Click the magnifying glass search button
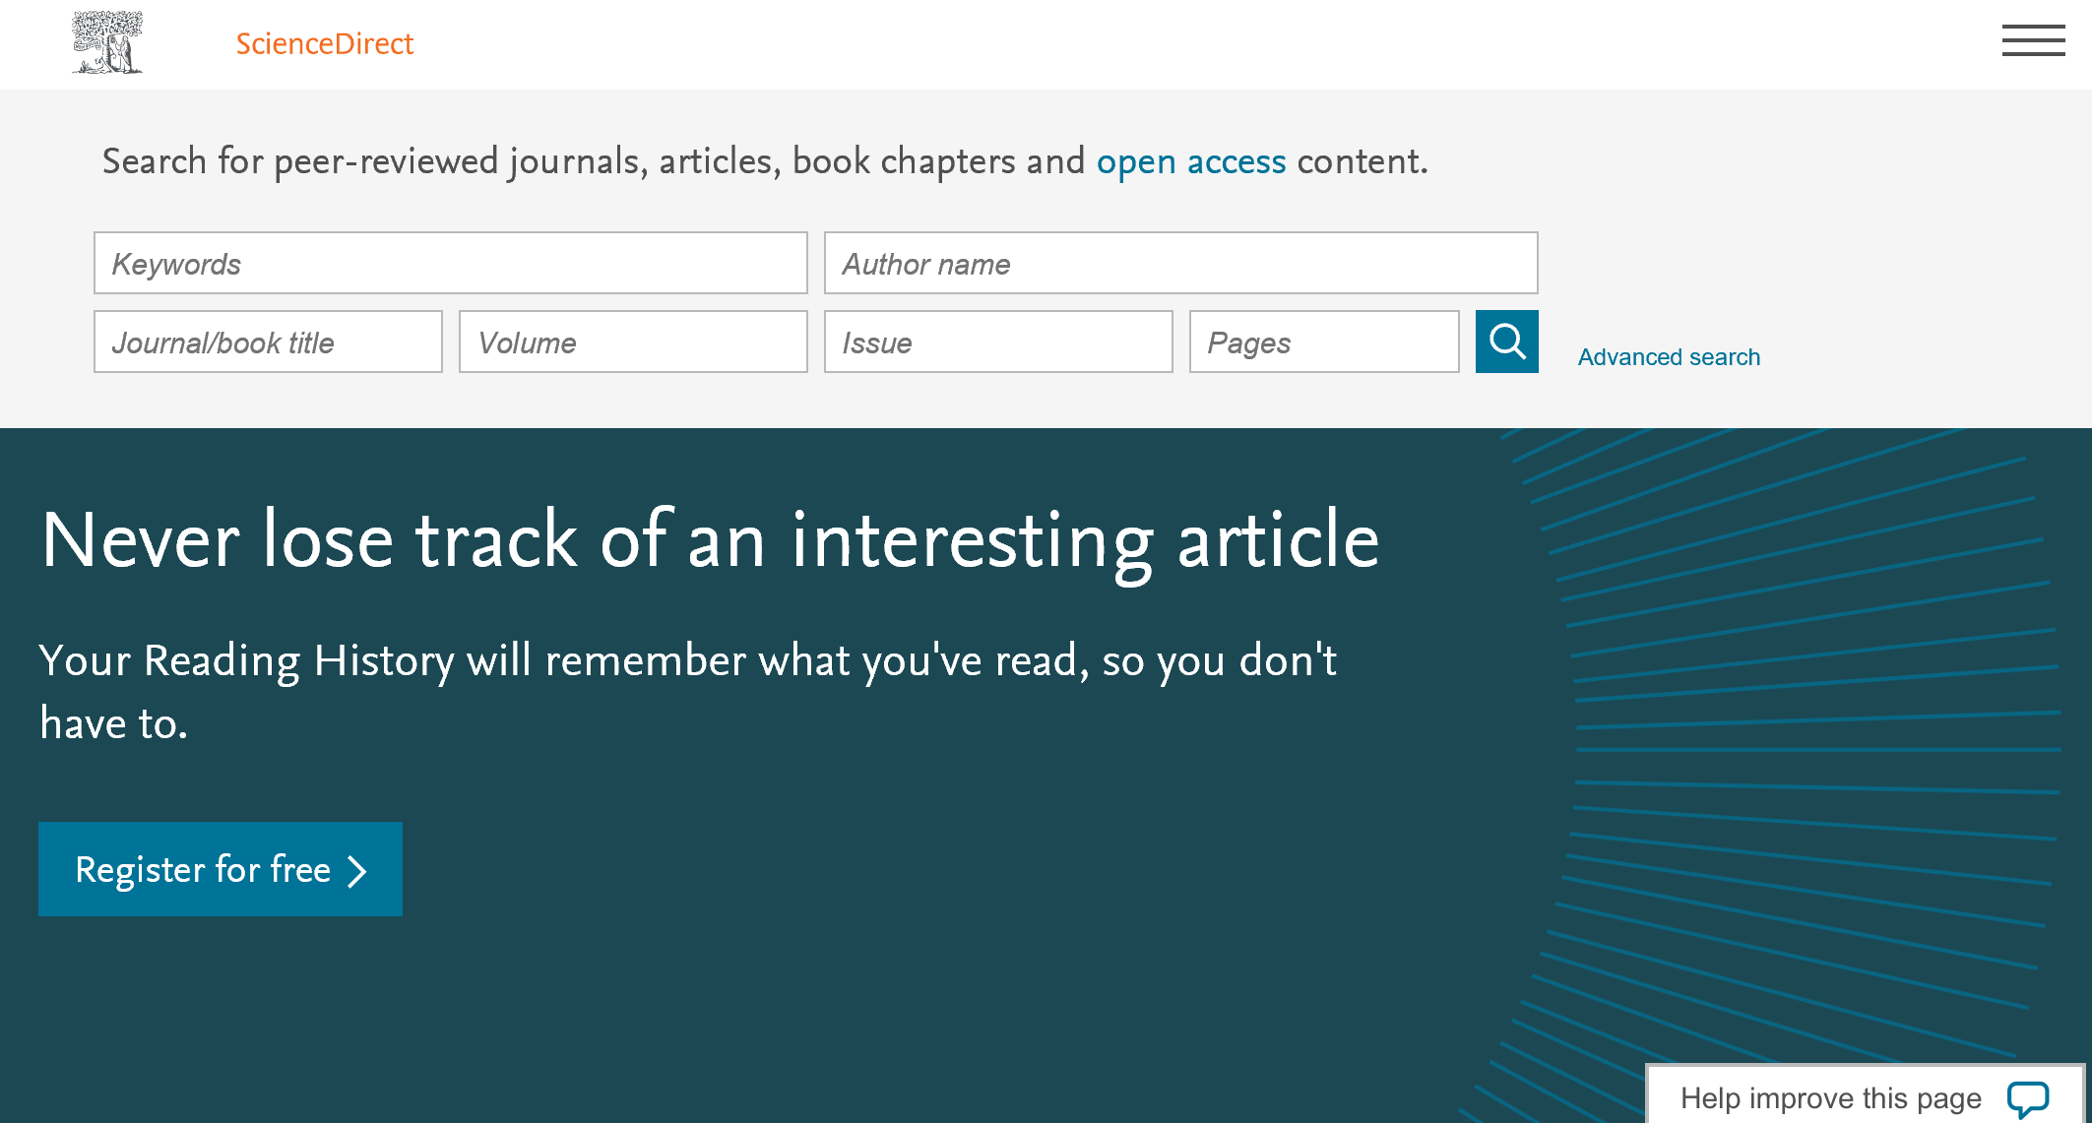This screenshot has height=1123, width=2092. point(1506,342)
